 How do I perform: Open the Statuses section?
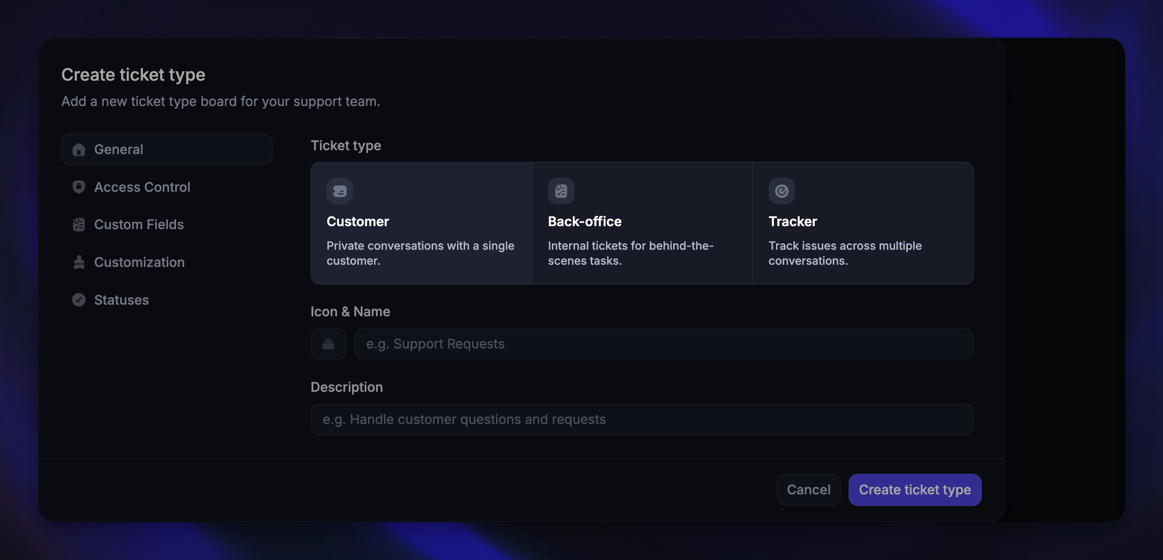pos(122,300)
